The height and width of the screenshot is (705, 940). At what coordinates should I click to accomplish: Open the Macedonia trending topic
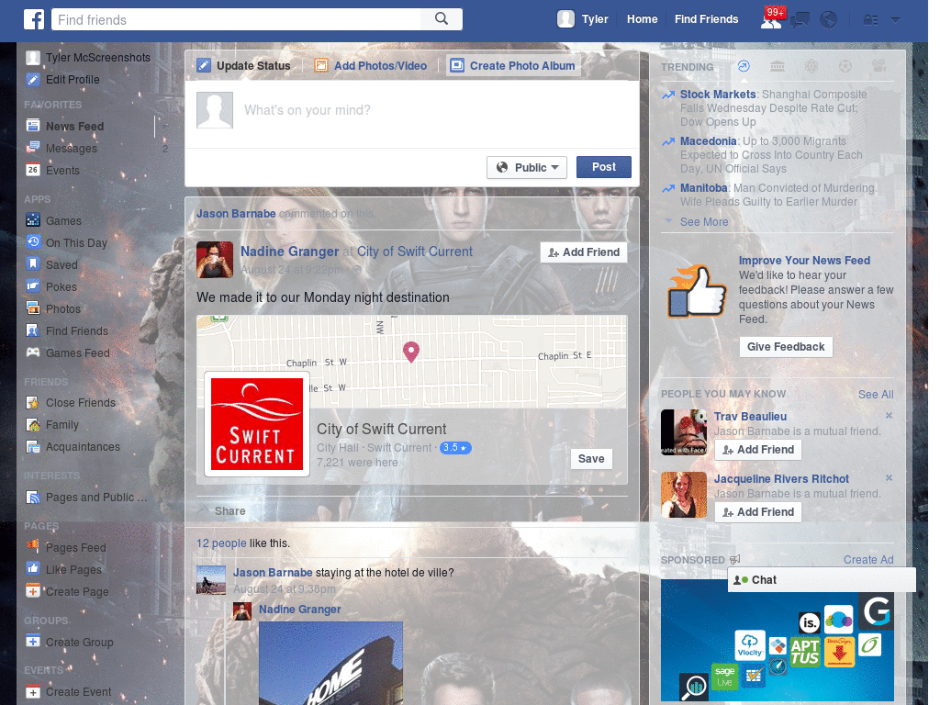pyautogui.click(x=708, y=140)
